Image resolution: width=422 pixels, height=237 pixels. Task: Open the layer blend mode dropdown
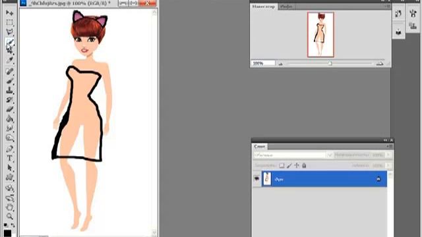[293, 155]
